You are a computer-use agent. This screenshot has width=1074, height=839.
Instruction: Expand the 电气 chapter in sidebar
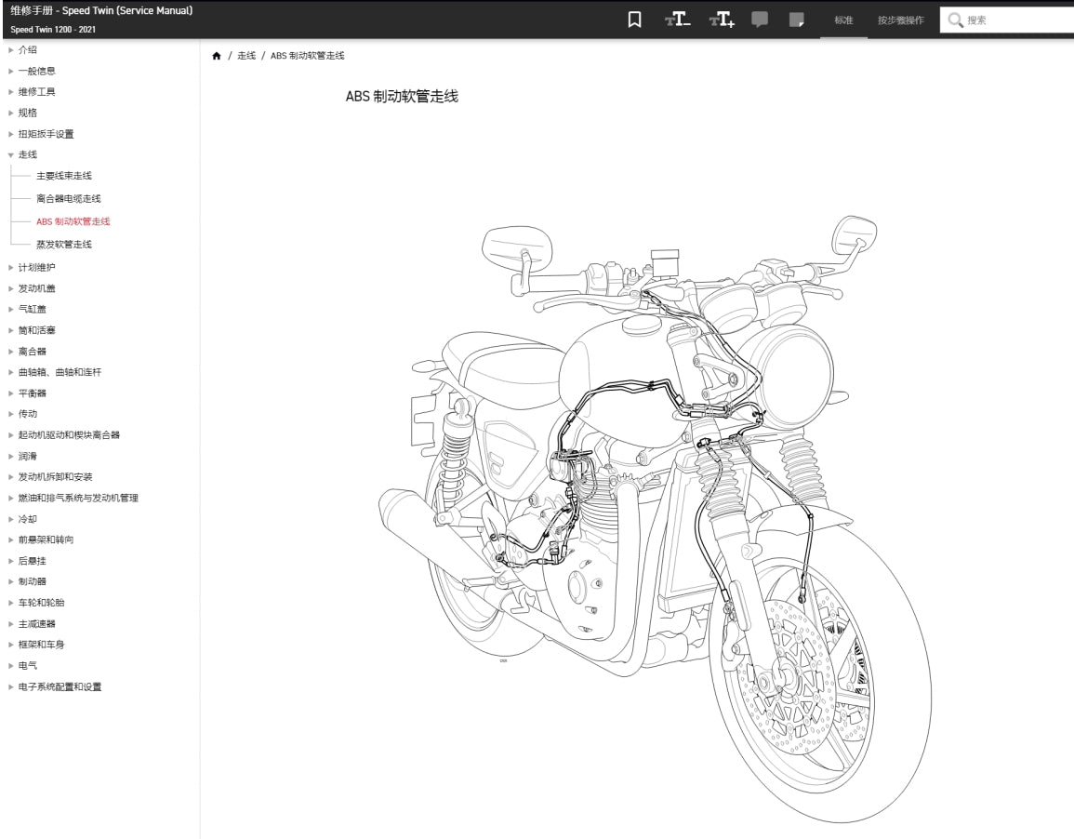pos(27,665)
